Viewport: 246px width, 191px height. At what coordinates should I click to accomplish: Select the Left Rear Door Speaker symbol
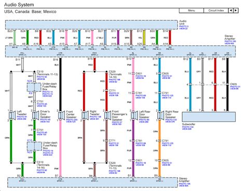coord(134,115)
